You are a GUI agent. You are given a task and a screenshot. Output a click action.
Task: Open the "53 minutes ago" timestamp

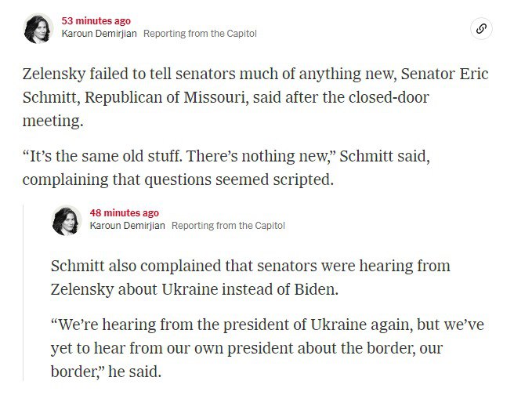coord(96,21)
